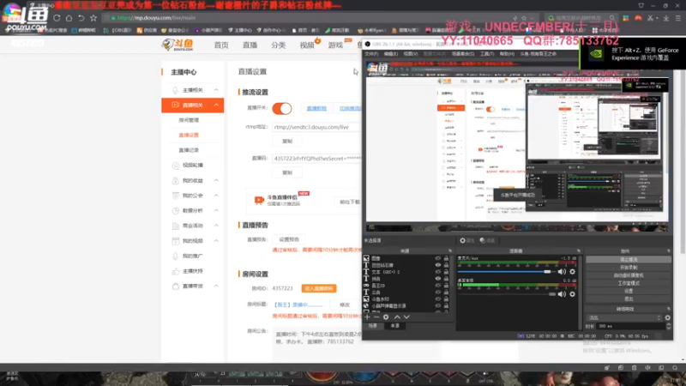Mute the 麦克风/Aux audio channel
This screenshot has height=386, width=686.
click(x=562, y=272)
